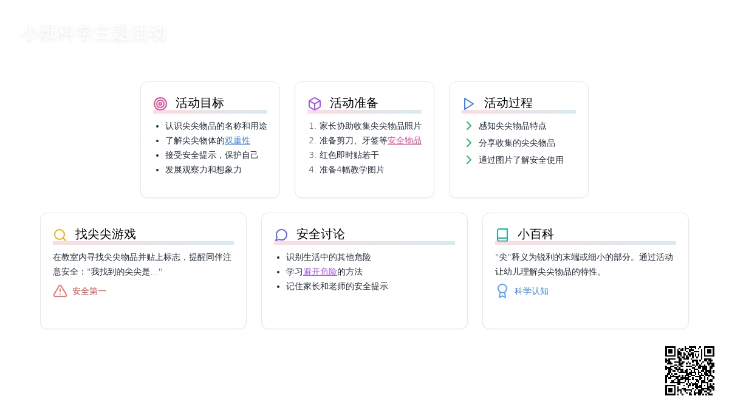
Task: Select the 安全讨论 card heading
Action: [321, 234]
